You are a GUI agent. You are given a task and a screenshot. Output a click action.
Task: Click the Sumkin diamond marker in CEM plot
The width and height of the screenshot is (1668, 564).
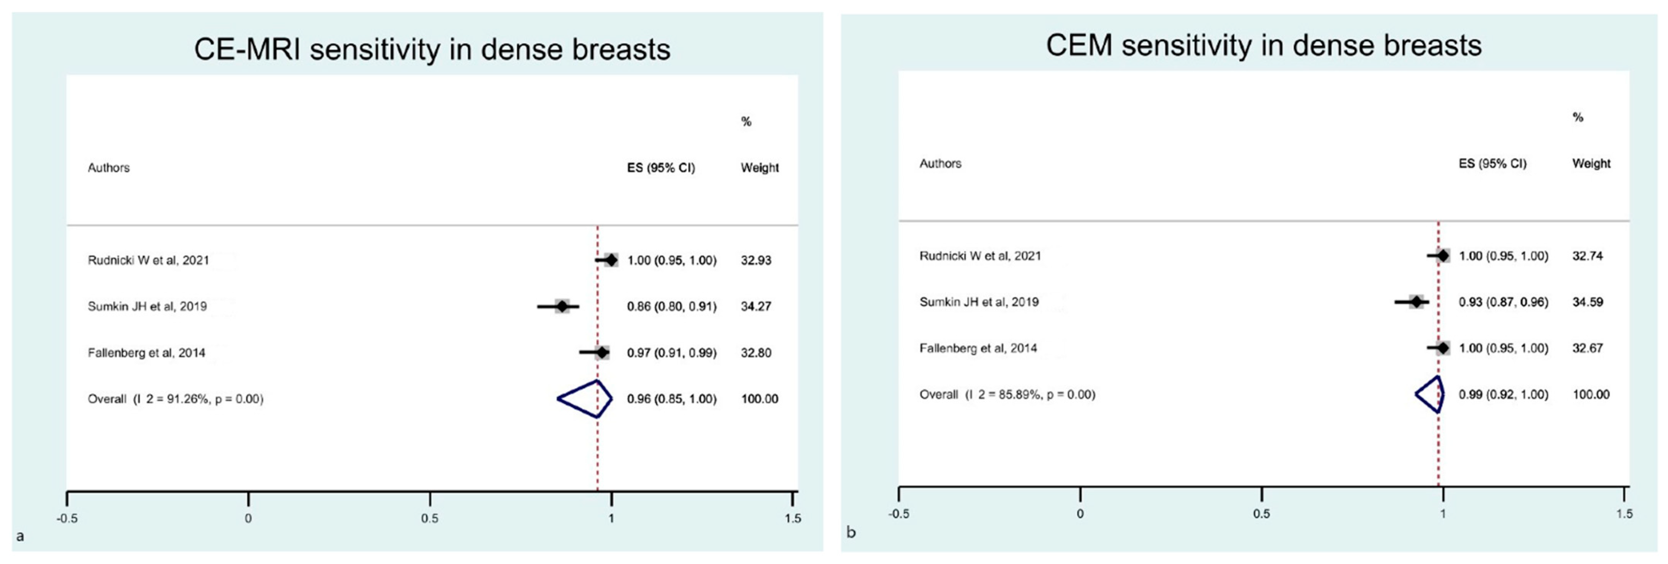pyautogui.click(x=1417, y=302)
